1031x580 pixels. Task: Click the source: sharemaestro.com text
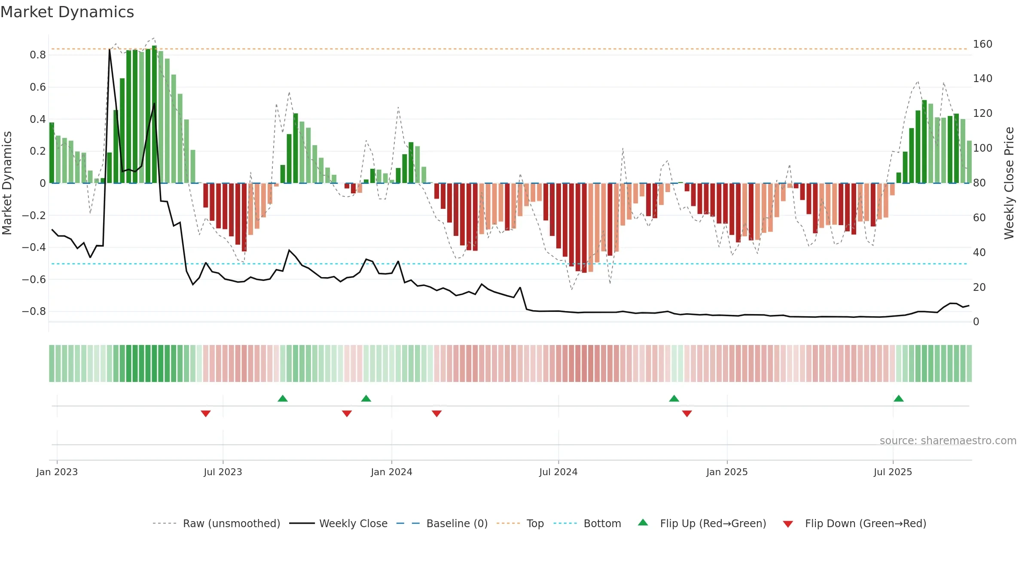tap(948, 441)
